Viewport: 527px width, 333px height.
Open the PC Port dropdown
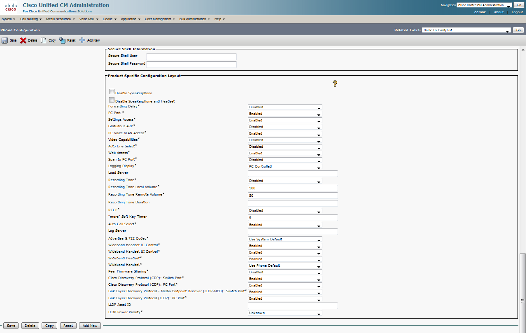point(285,114)
